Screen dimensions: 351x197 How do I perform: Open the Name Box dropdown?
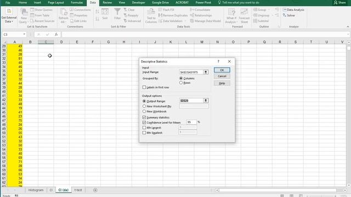tap(24, 34)
